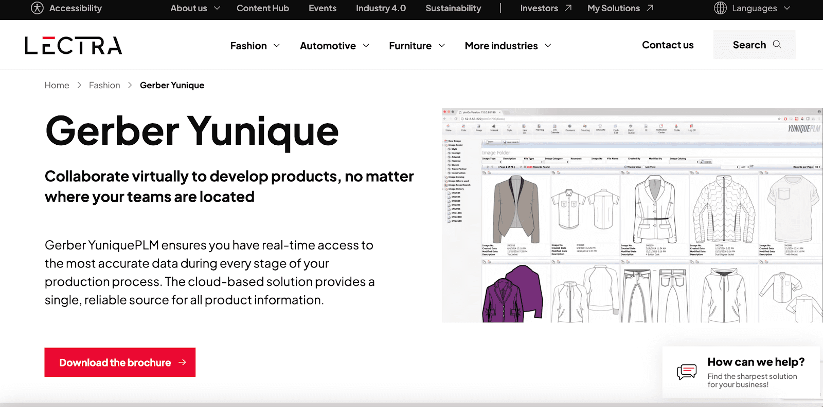Open the Investors external link
This screenshot has width=823, height=407.
546,8
